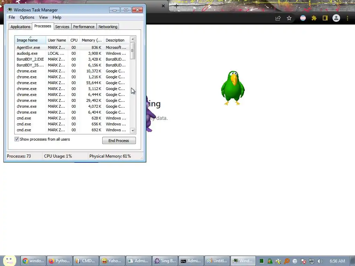The image size is (355, 266).
Task: Select the BonziBDY_35 process row
Action: point(72,65)
